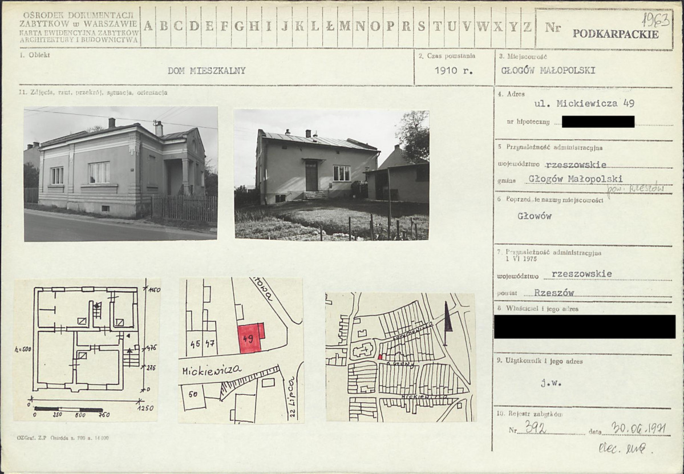Click the letter W in index strip

coord(483,26)
